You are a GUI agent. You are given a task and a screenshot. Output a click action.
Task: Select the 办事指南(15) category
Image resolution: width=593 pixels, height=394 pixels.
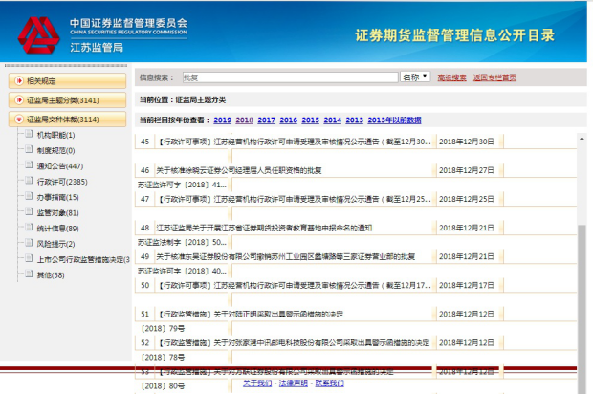pos(57,197)
